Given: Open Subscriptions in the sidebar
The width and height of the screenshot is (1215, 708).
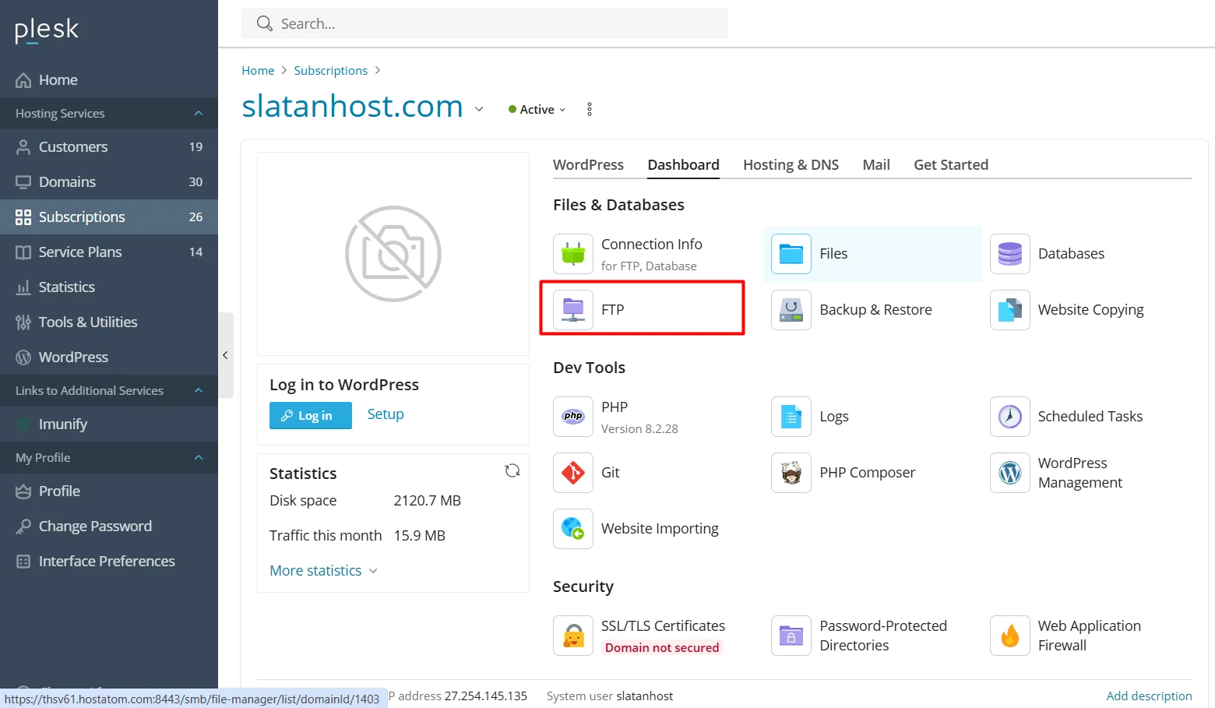Looking at the screenshot, I should pos(109,217).
